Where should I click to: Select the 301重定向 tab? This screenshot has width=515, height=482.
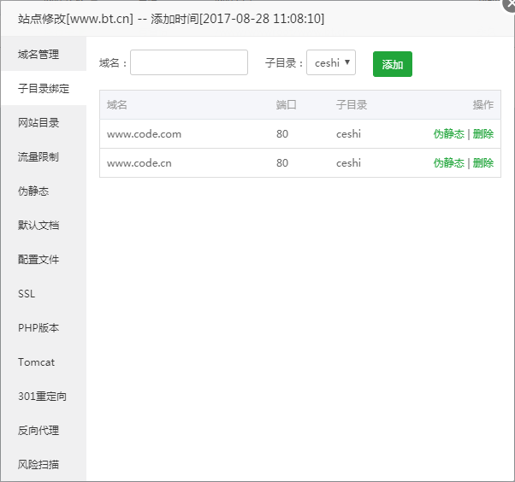(43, 397)
